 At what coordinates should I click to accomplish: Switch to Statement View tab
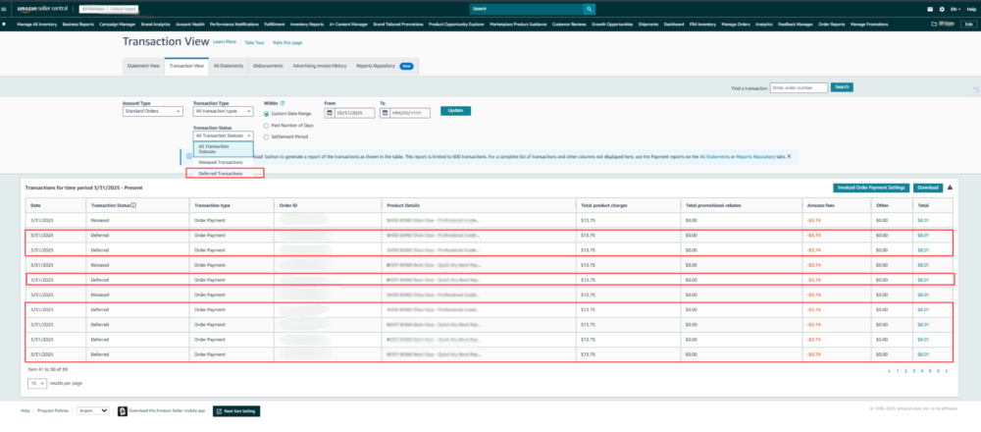tap(143, 66)
